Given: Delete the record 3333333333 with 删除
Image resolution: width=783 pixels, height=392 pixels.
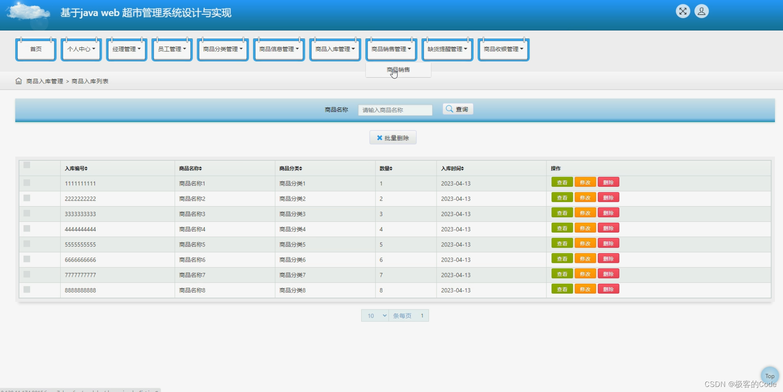Looking at the screenshot, I should coord(608,213).
